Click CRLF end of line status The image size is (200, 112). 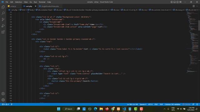coord(156,104)
